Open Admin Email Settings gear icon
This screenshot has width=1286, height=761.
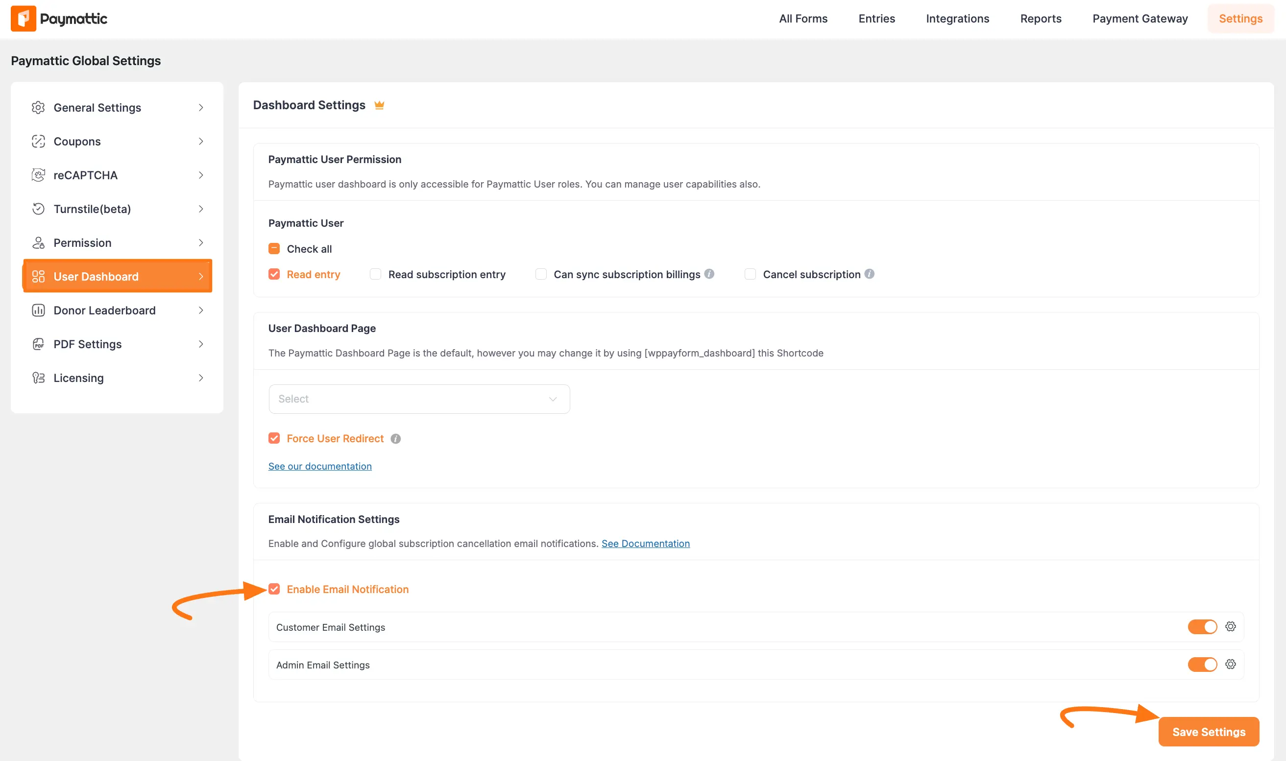[x=1230, y=664]
